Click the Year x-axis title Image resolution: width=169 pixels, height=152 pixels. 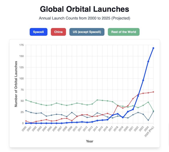point(90,141)
